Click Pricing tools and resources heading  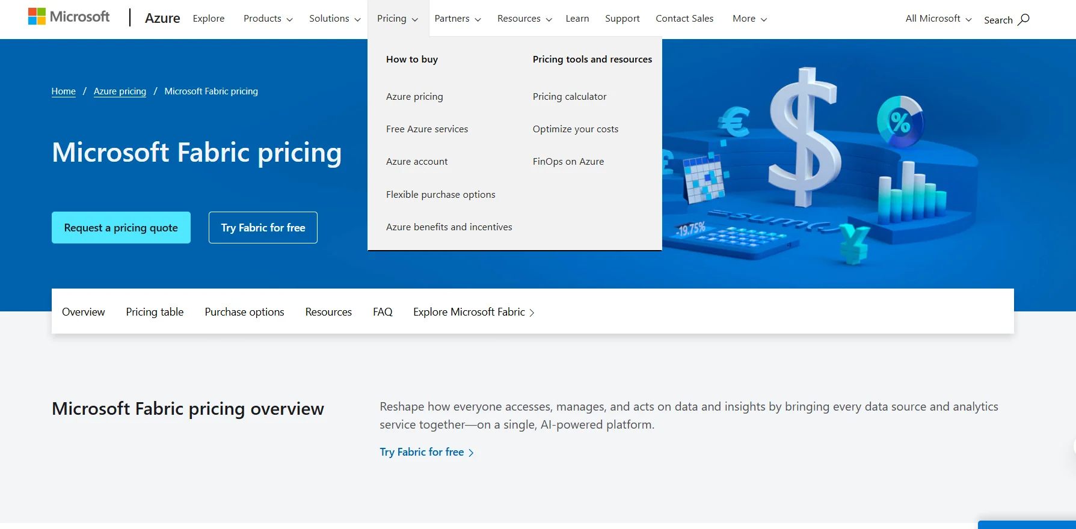[x=592, y=60]
